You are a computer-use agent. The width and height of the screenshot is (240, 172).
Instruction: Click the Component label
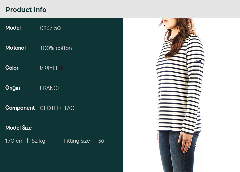[20, 108]
